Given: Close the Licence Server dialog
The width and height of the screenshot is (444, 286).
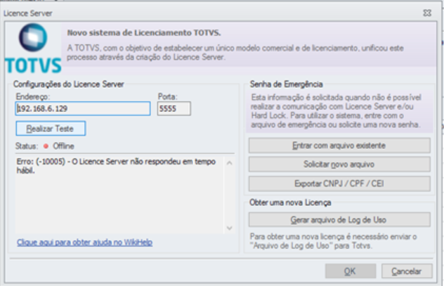Looking at the screenshot, I should pos(427,13).
